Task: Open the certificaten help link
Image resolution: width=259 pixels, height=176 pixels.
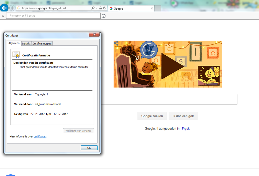Action: tap(40, 136)
